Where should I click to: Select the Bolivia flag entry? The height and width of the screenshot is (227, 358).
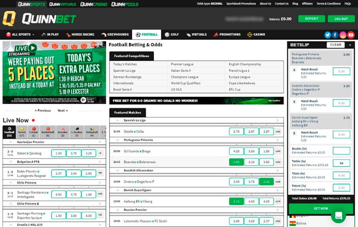coord(298,223)
